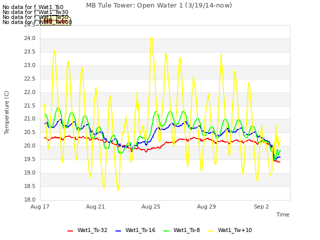
Task: Click the 18.0 y-axis tick label
Action: coord(30,199)
